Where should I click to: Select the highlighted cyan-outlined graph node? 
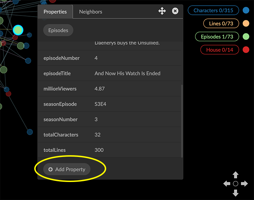[18, 30]
